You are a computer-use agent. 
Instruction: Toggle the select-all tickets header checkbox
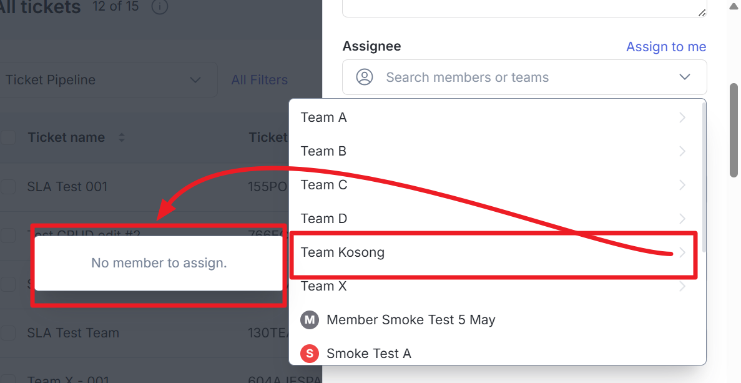tap(8, 137)
